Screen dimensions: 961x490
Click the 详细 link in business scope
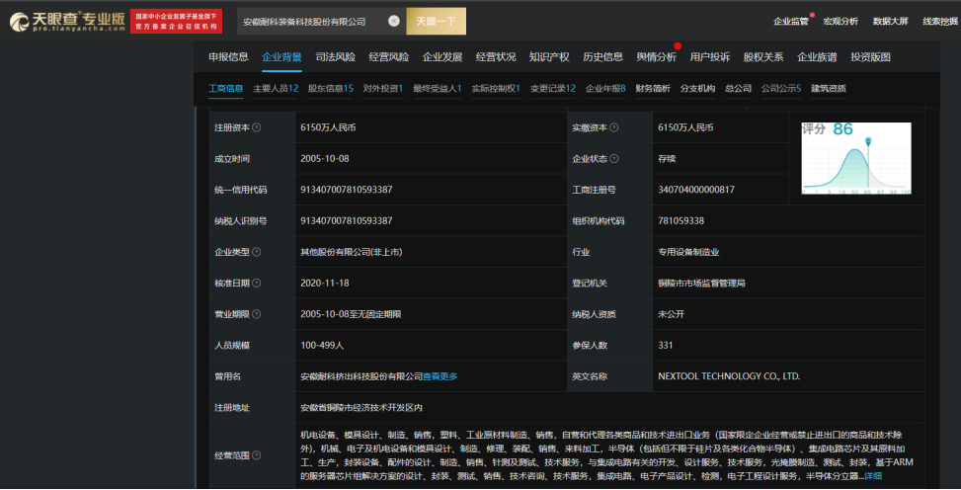pyautogui.click(x=873, y=476)
